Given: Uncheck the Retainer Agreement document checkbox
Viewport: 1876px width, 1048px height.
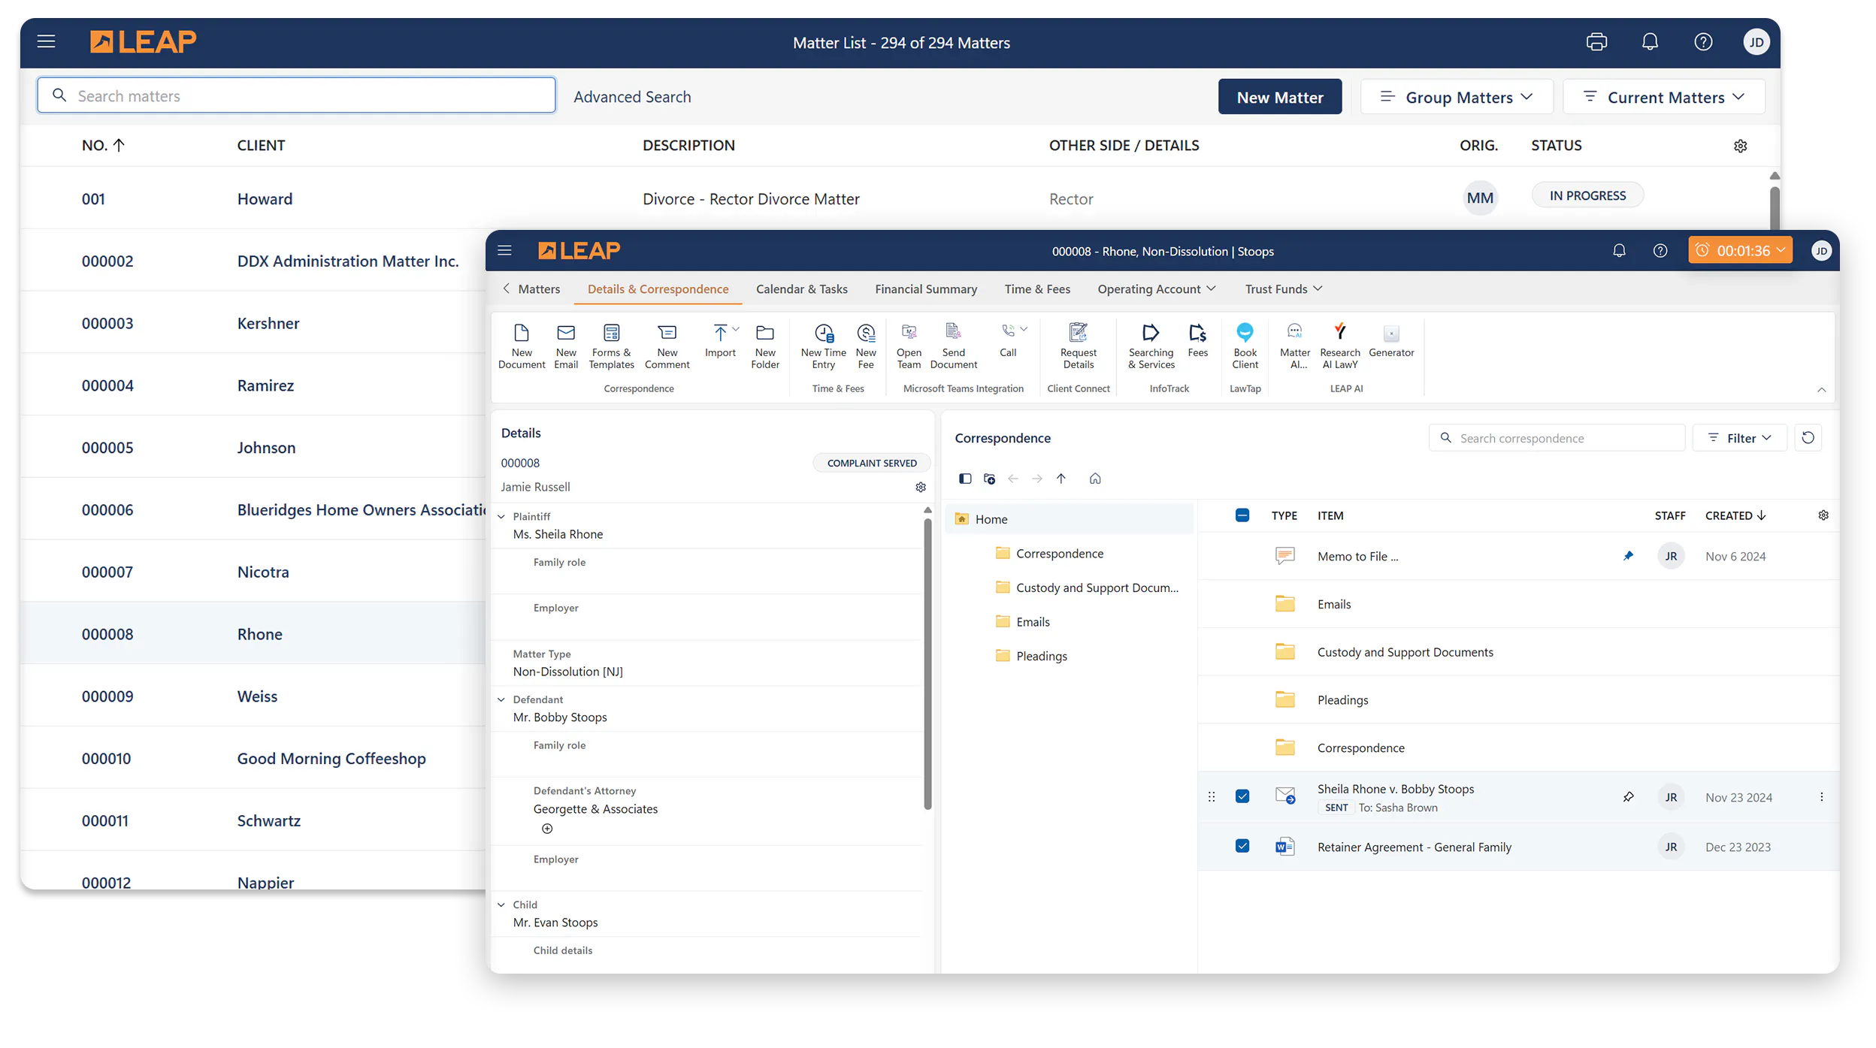Looking at the screenshot, I should click(x=1242, y=846).
